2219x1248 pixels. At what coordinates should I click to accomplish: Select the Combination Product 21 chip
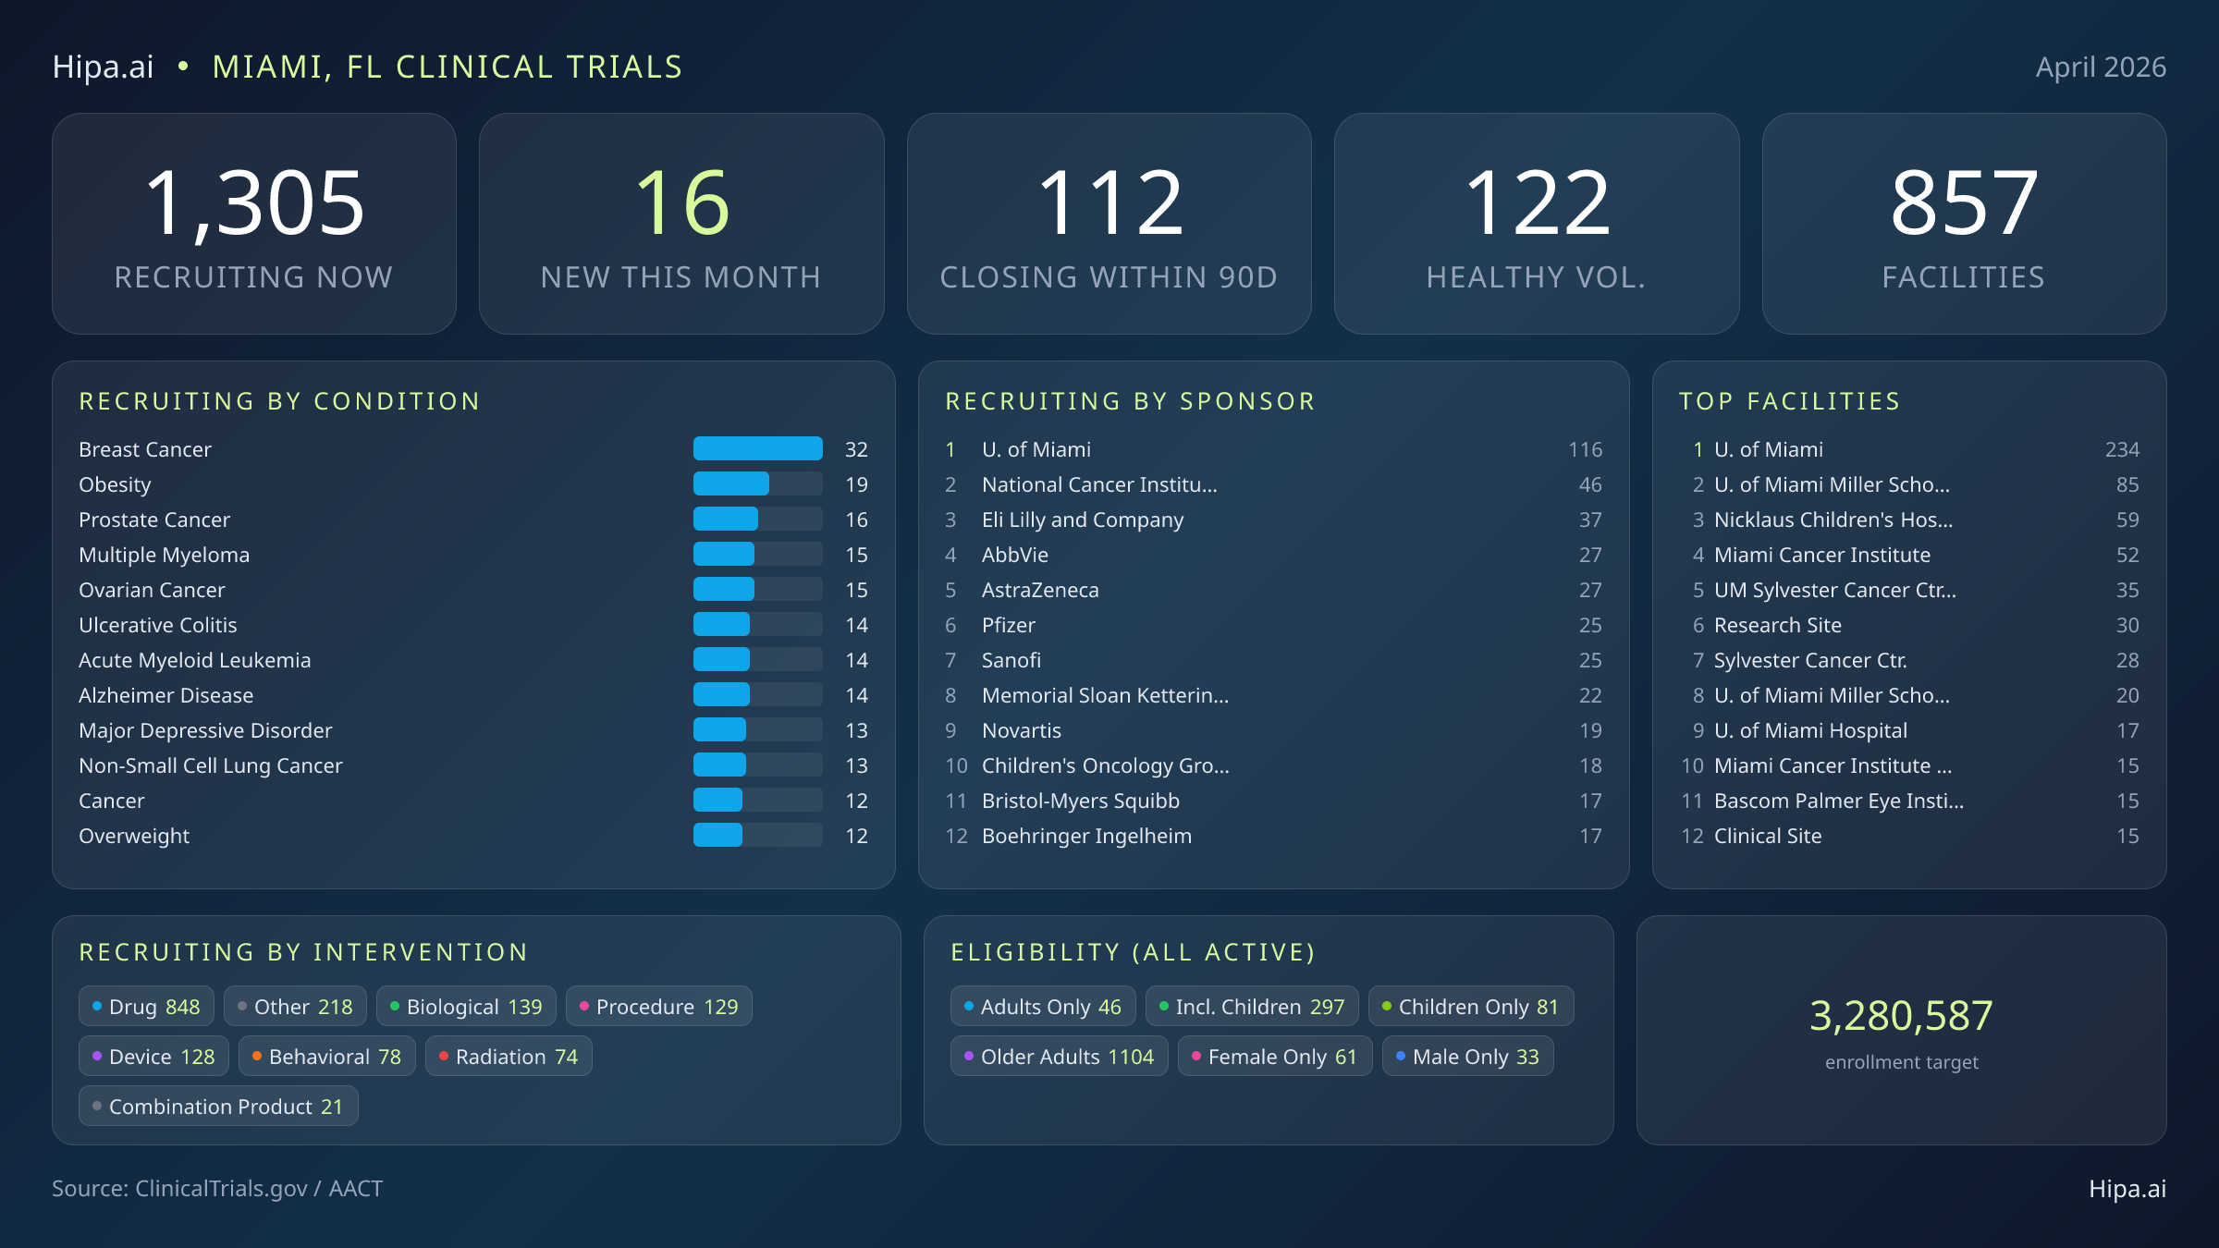[x=218, y=1106]
